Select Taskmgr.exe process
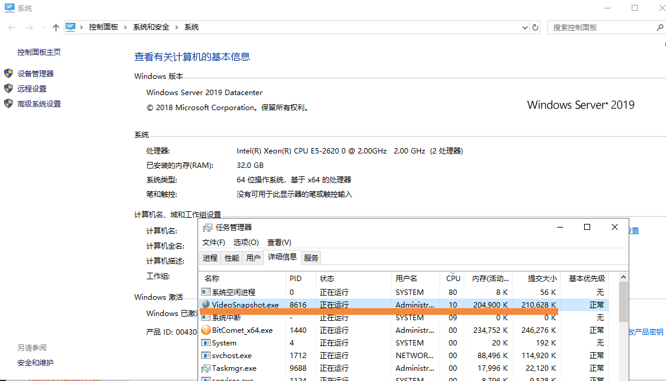 (403, 368)
